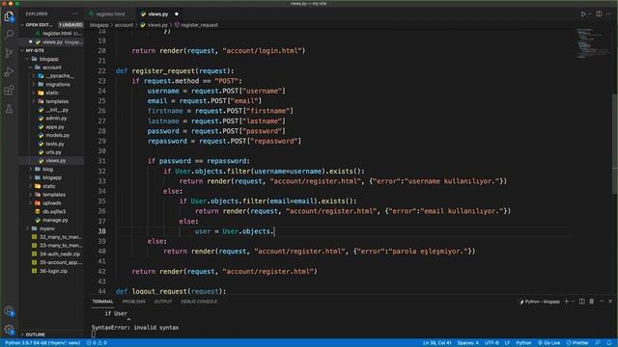This screenshot has height=347, width=618.
Task: Open editor More Actions ellipsis
Action: 609,13
